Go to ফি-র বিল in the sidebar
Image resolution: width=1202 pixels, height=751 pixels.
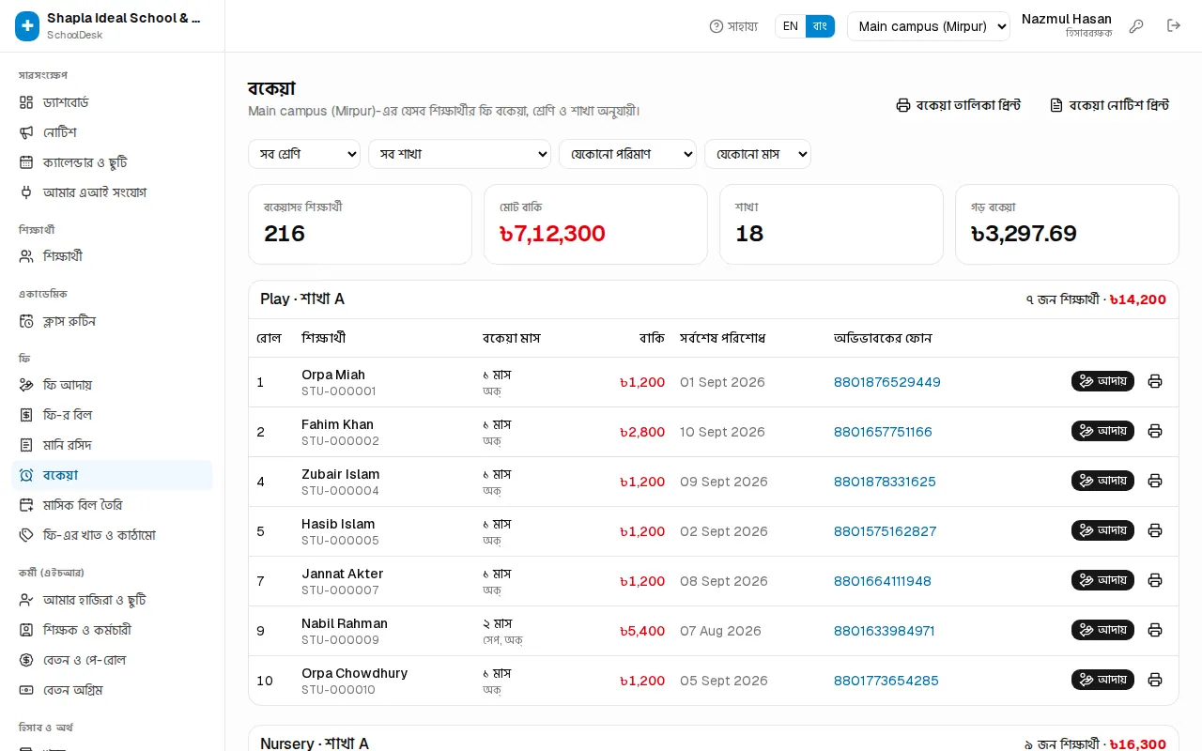point(112,415)
